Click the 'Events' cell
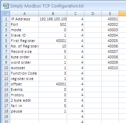 (x=24, y=89)
